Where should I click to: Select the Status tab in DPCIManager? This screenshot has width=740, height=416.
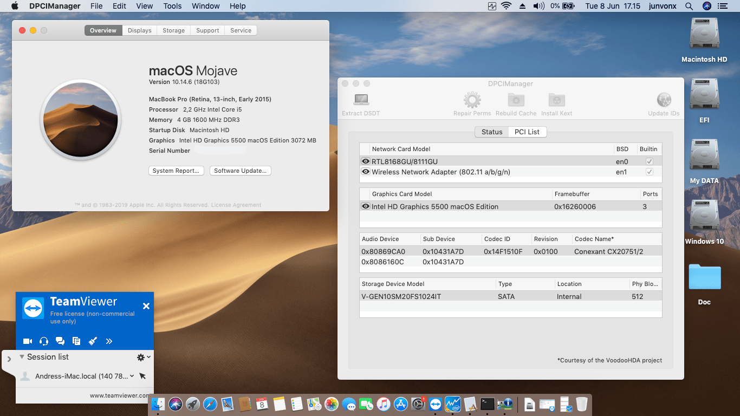(x=492, y=132)
